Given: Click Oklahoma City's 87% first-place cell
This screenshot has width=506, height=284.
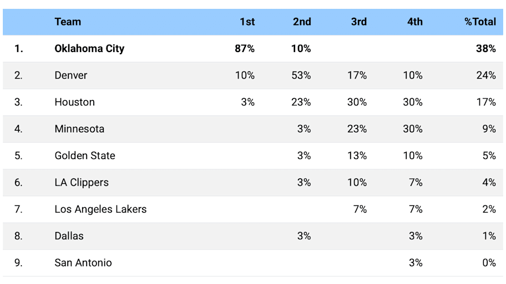Looking at the screenshot, I should click(x=245, y=49).
